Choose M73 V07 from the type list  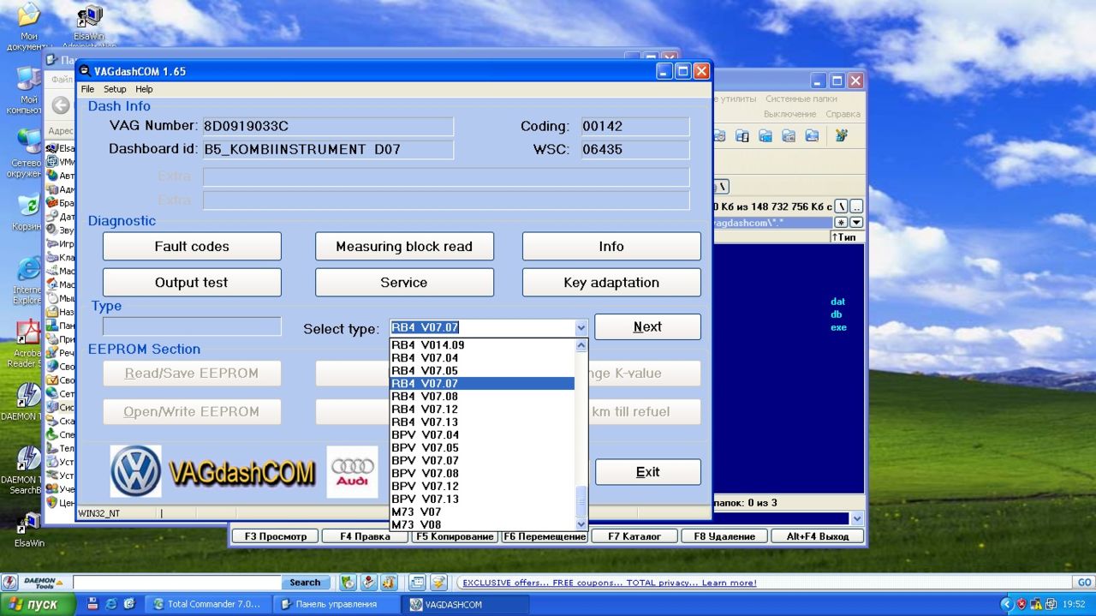(x=482, y=511)
